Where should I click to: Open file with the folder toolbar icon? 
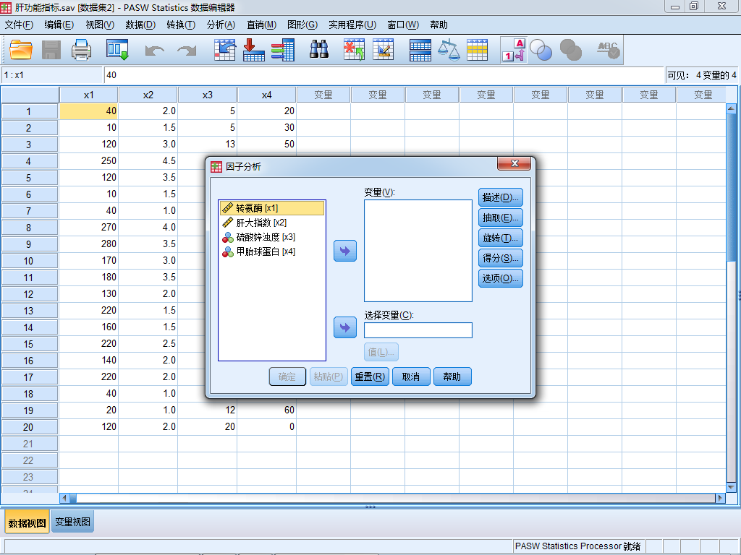pyautogui.click(x=21, y=50)
